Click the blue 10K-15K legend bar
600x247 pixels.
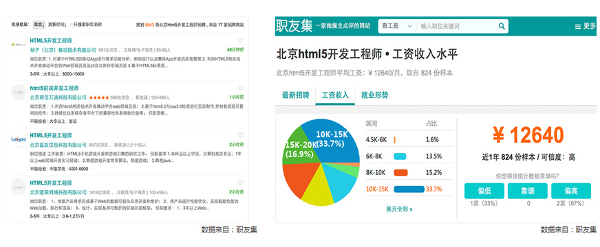409,189
